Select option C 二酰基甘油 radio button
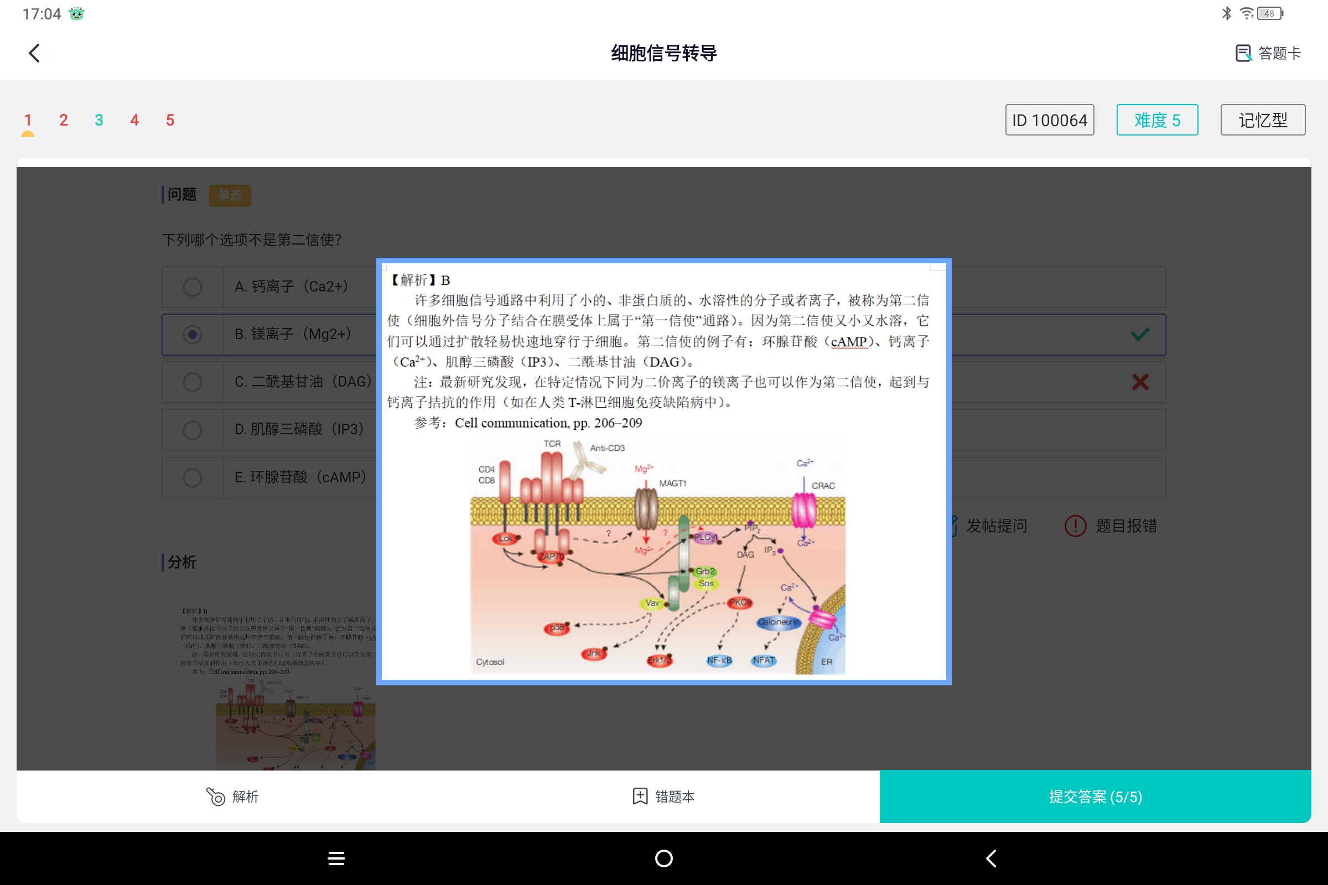The width and height of the screenshot is (1328, 885). 193,382
